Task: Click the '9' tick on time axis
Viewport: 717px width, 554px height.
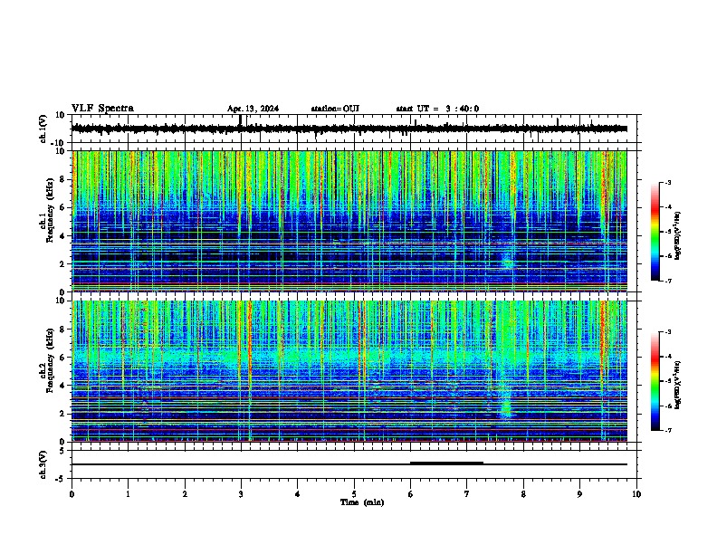Action: tap(579, 494)
